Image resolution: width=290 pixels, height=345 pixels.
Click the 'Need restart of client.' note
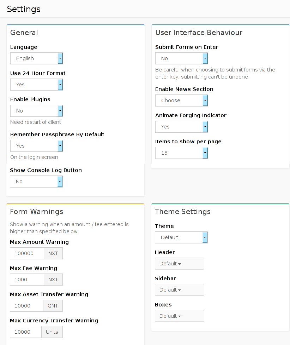pyautogui.click(x=36, y=122)
